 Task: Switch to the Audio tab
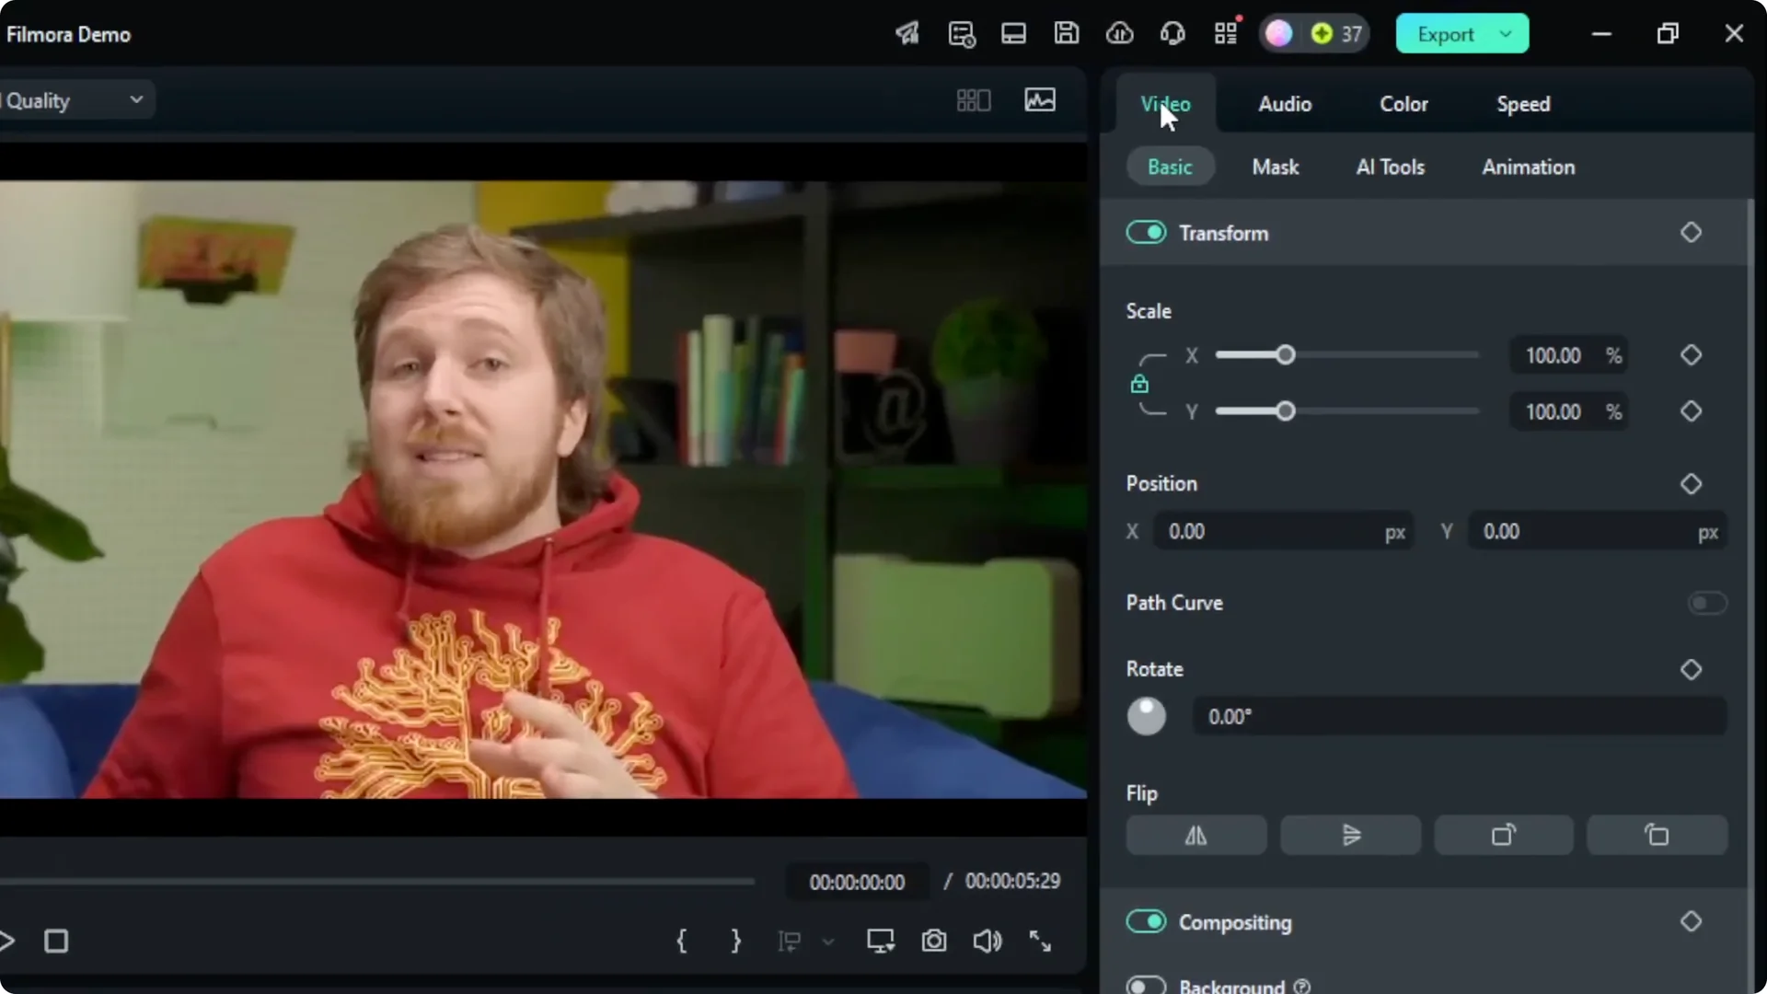(1285, 104)
